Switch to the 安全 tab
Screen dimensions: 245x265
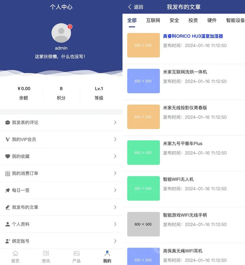click(174, 20)
